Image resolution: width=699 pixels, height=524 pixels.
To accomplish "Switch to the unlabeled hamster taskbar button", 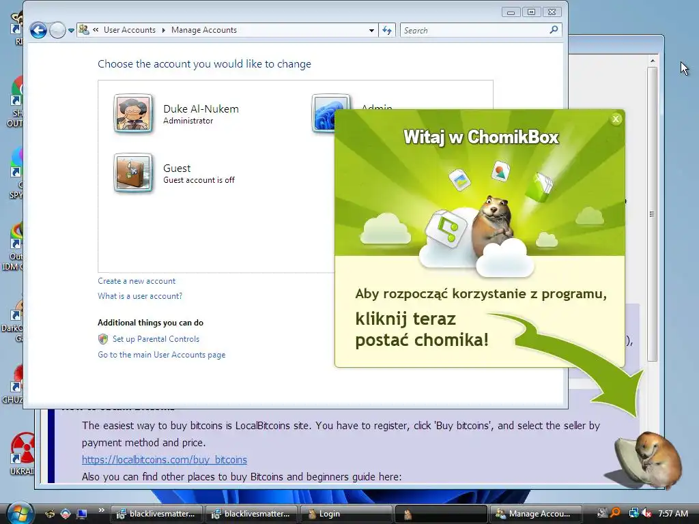I will 441,514.
